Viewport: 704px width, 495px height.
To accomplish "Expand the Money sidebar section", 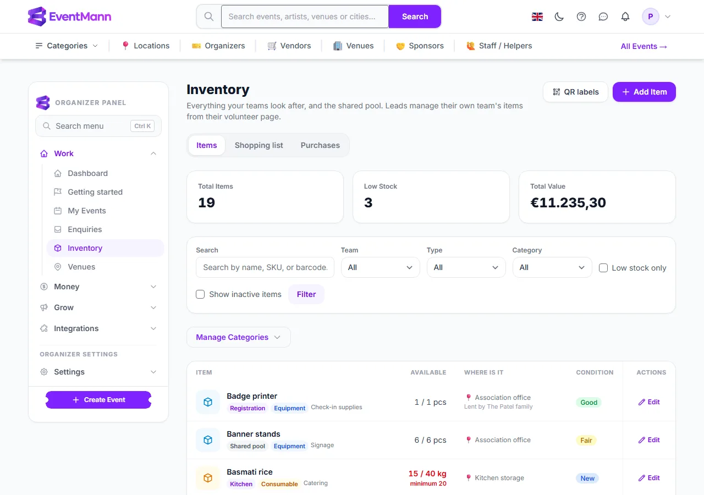I will point(98,287).
